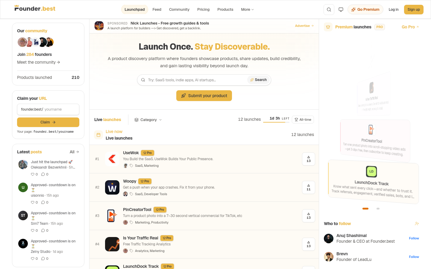The height and width of the screenshot is (269, 431).
Task: Open the Pricing page
Action: [204, 10]
